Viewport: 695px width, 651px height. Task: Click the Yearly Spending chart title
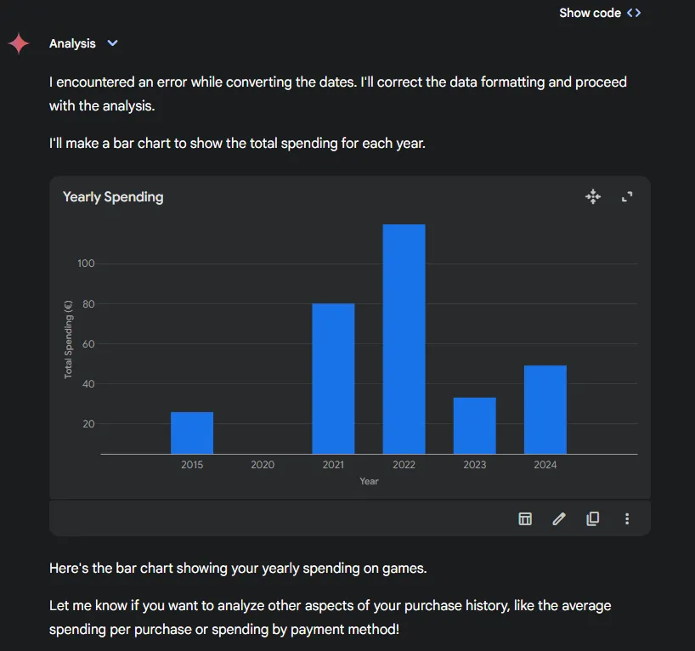[113, 197]
